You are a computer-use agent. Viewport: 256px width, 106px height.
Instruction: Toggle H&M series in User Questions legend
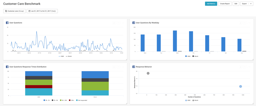(61, 56)
